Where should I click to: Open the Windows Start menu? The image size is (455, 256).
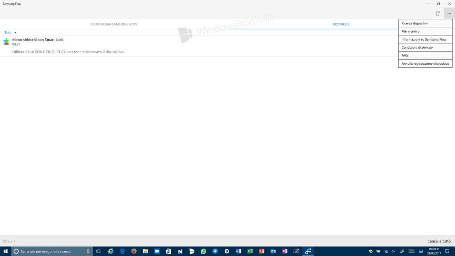click(x=6, y=251)
